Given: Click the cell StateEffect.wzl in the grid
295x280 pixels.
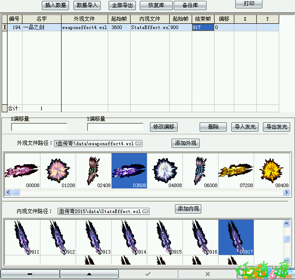Looking at the screenshot, I should (x=150, y=27).
